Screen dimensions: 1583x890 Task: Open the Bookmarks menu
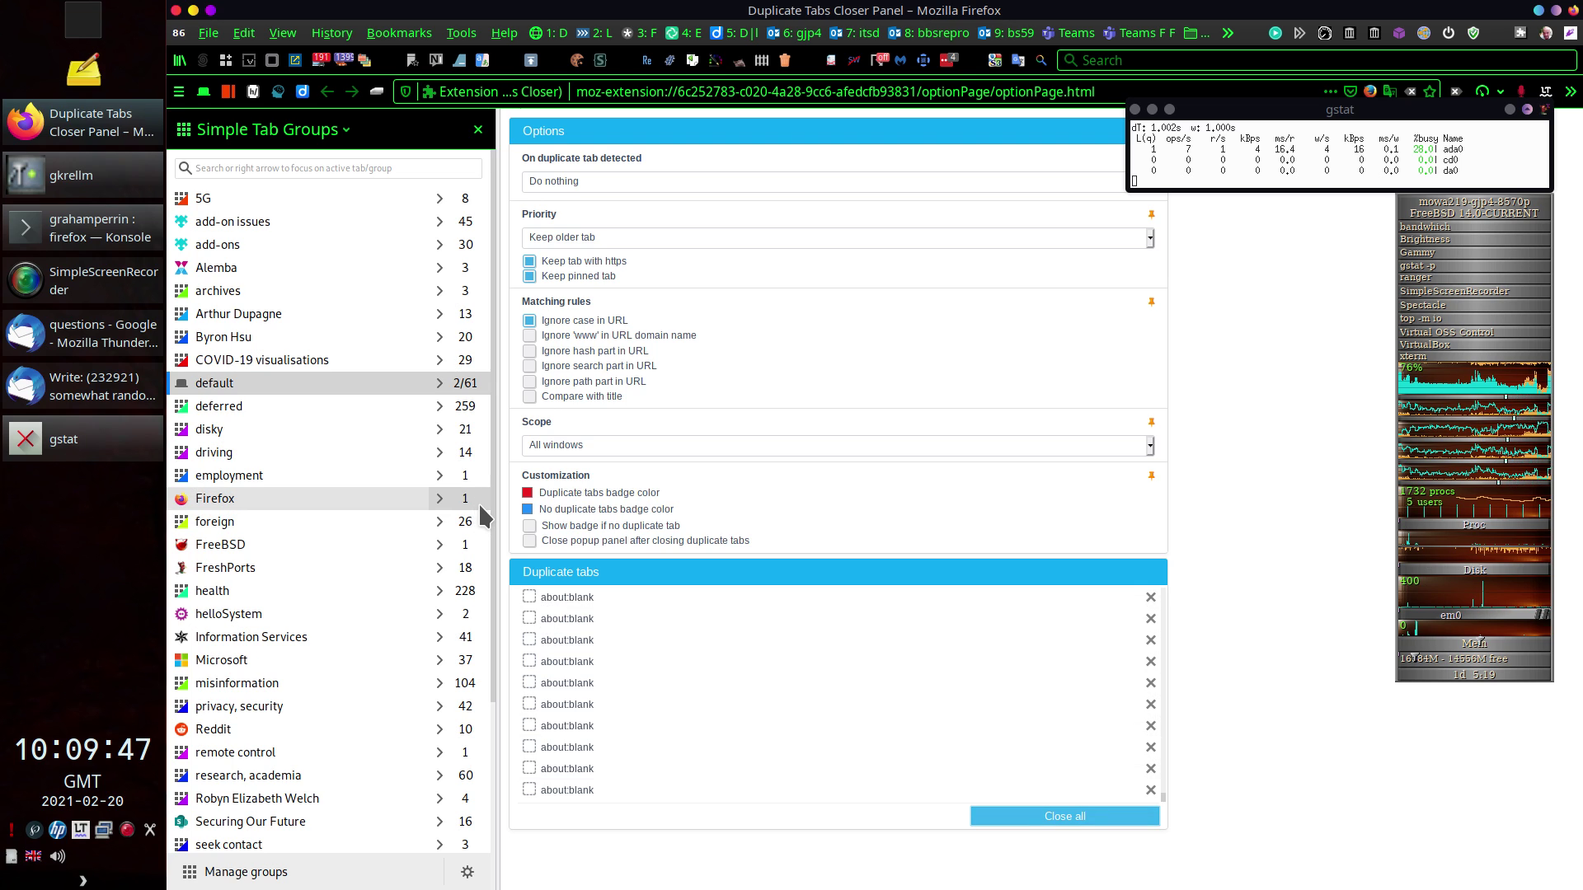click(x=399, y=33)
